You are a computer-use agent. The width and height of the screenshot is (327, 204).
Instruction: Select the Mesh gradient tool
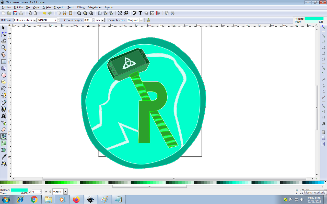point(4,150)
